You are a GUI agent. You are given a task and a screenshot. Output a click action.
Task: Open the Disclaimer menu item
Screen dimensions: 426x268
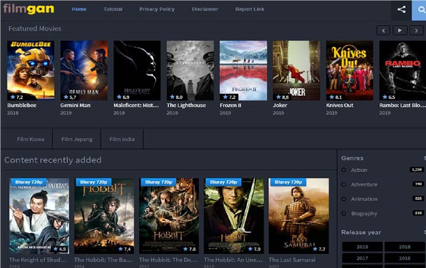click(x=205, y=9)
